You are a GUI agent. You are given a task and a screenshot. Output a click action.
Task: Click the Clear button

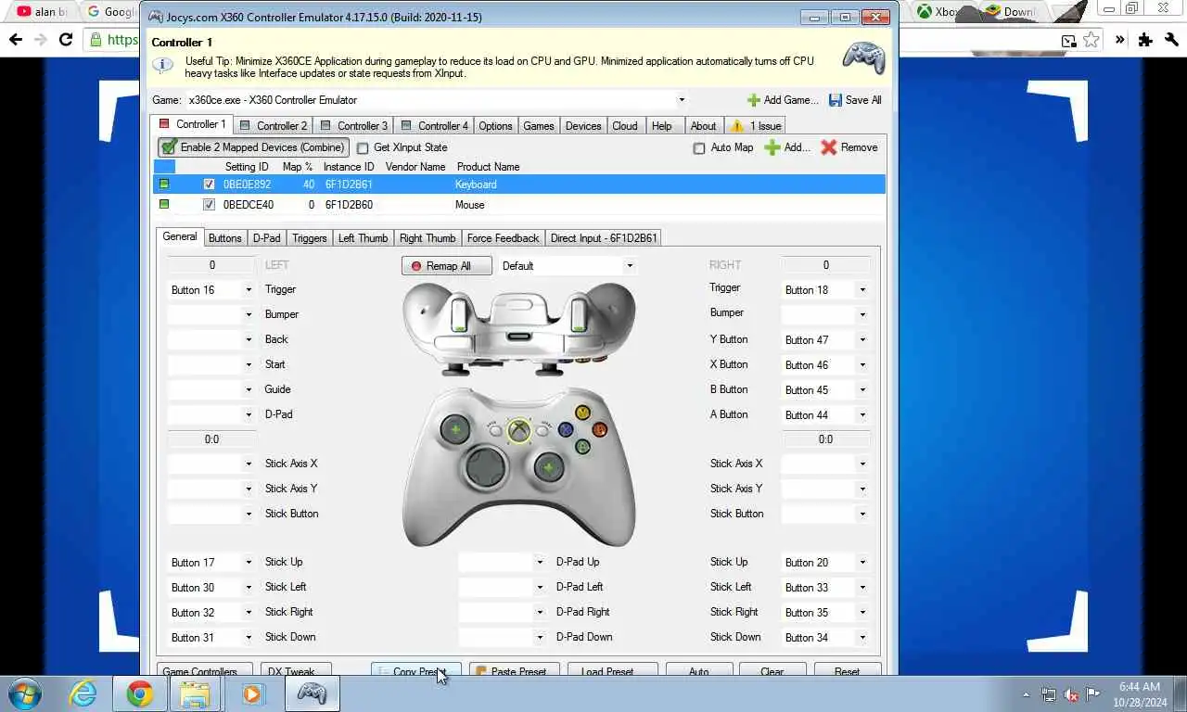coord(772,671)
